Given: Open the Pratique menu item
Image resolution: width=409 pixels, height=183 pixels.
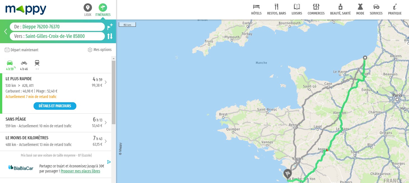Looking at the screenshot, I should (394, 8).
